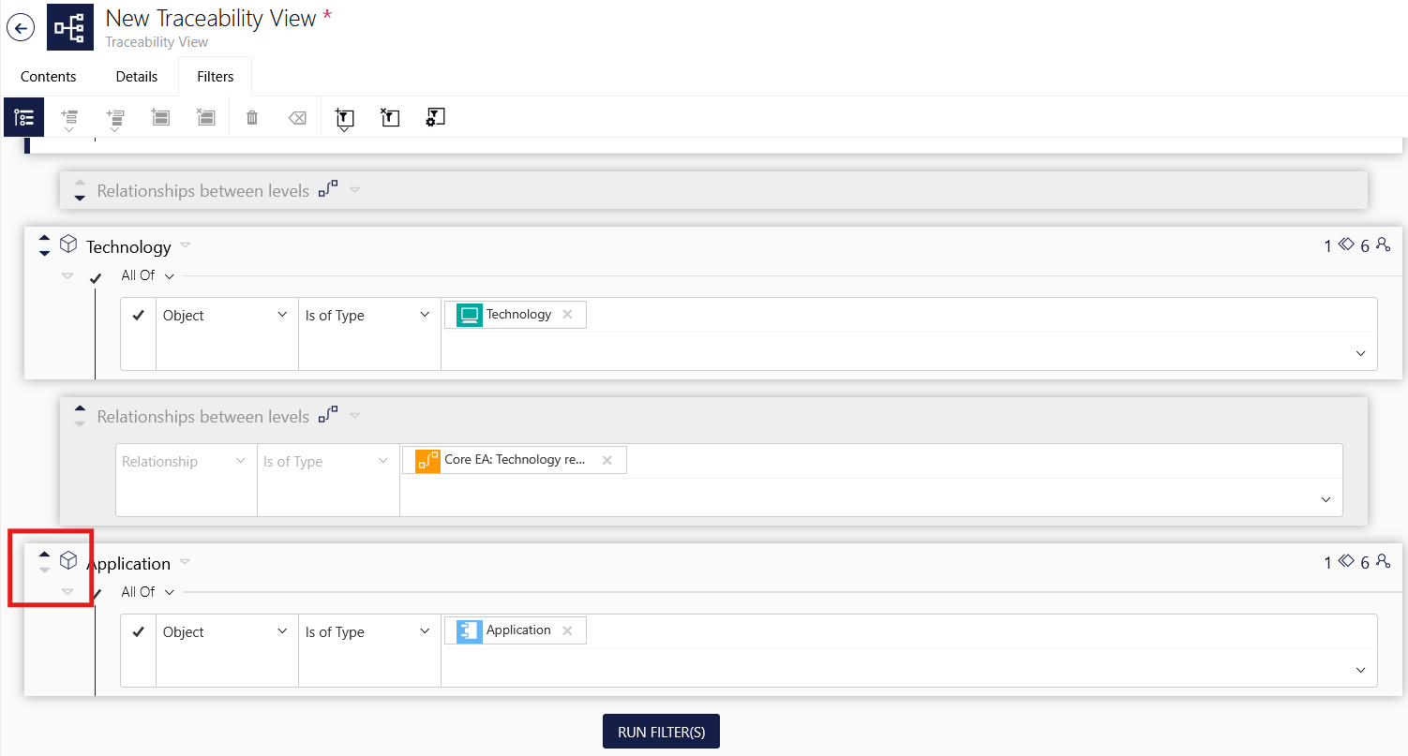Viewport: 1408px width, 756px height.
Task: Click the back arrow beside the view title
Action: click(x=21, y=27)
